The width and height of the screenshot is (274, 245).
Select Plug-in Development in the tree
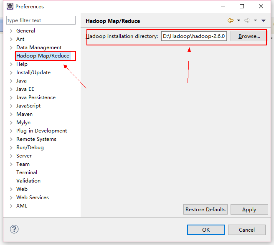42,131
